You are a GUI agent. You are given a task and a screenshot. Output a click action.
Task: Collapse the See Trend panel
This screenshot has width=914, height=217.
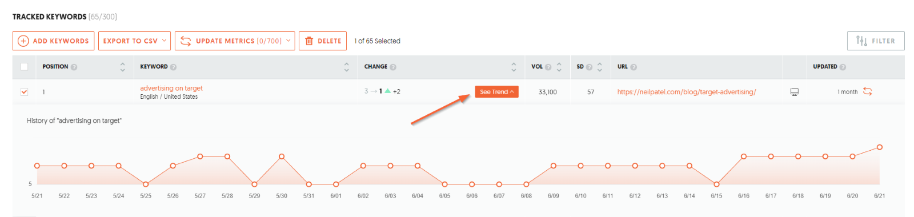point(496,91)
